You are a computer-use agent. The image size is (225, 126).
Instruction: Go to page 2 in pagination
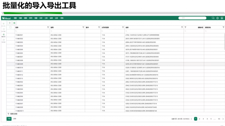[199, 119]
